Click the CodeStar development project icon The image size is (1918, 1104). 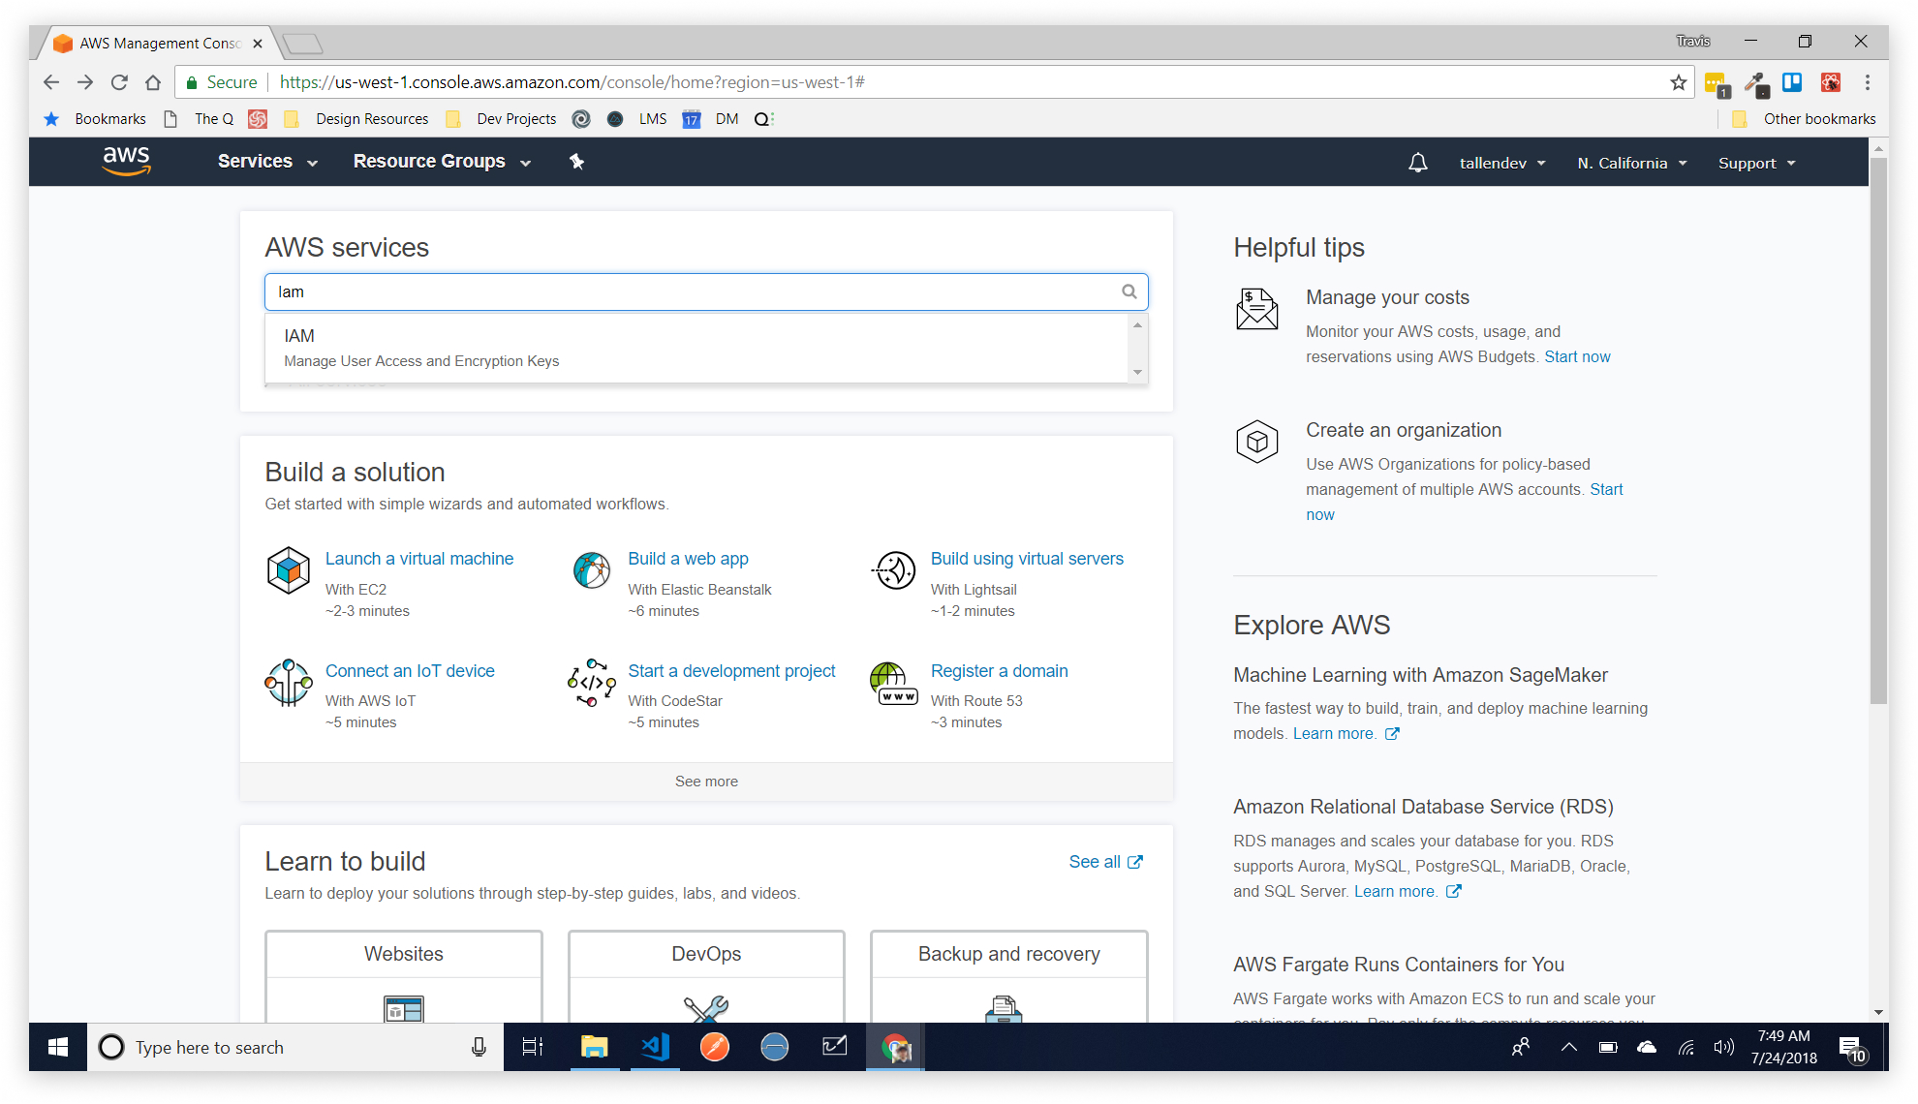tap(591, 683)
